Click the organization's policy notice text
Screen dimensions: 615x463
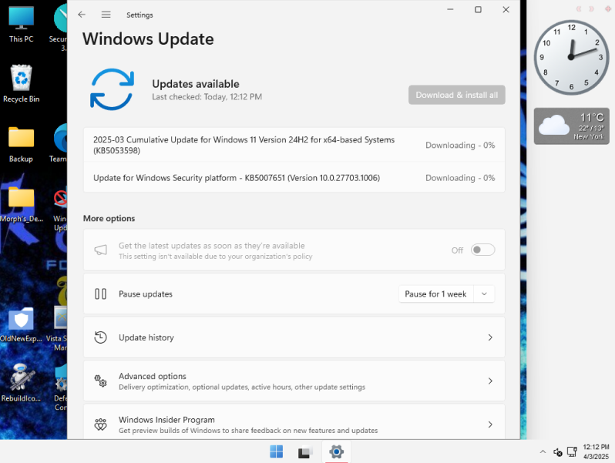click(215, 257)
